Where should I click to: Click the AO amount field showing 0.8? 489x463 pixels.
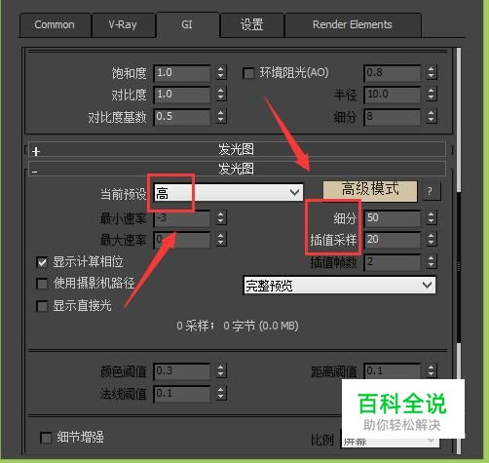click(393, 72)
